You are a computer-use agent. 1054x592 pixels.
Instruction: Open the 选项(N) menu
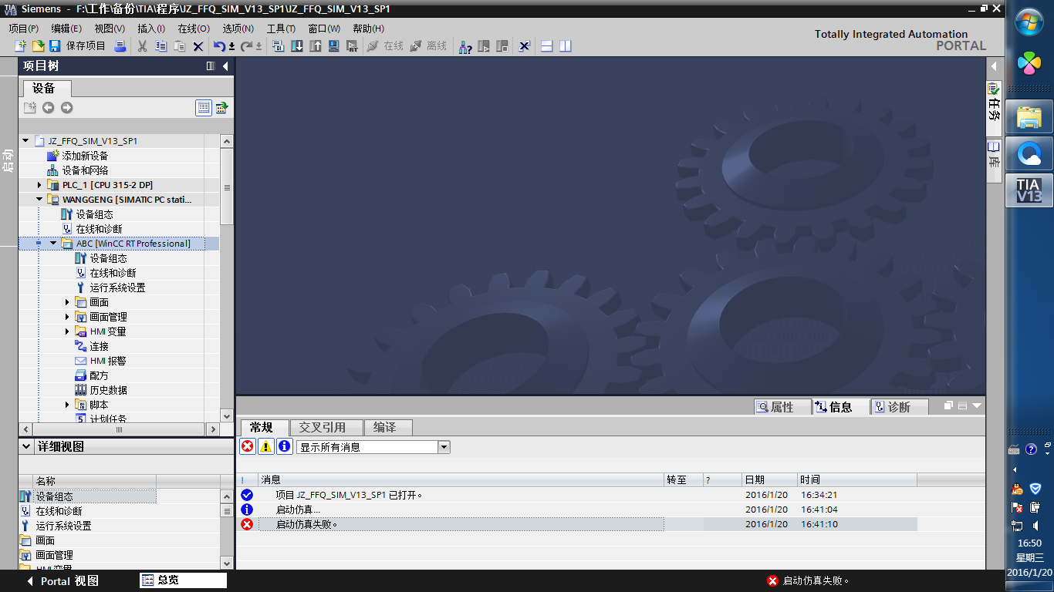click(x=238, y=29)
